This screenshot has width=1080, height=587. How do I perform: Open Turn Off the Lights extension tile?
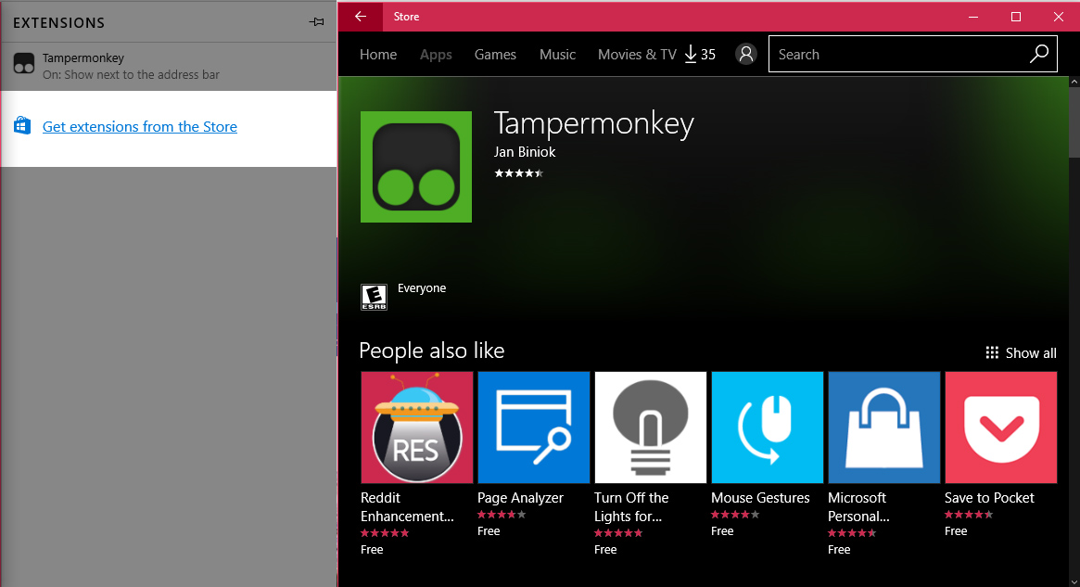point(650,427)
